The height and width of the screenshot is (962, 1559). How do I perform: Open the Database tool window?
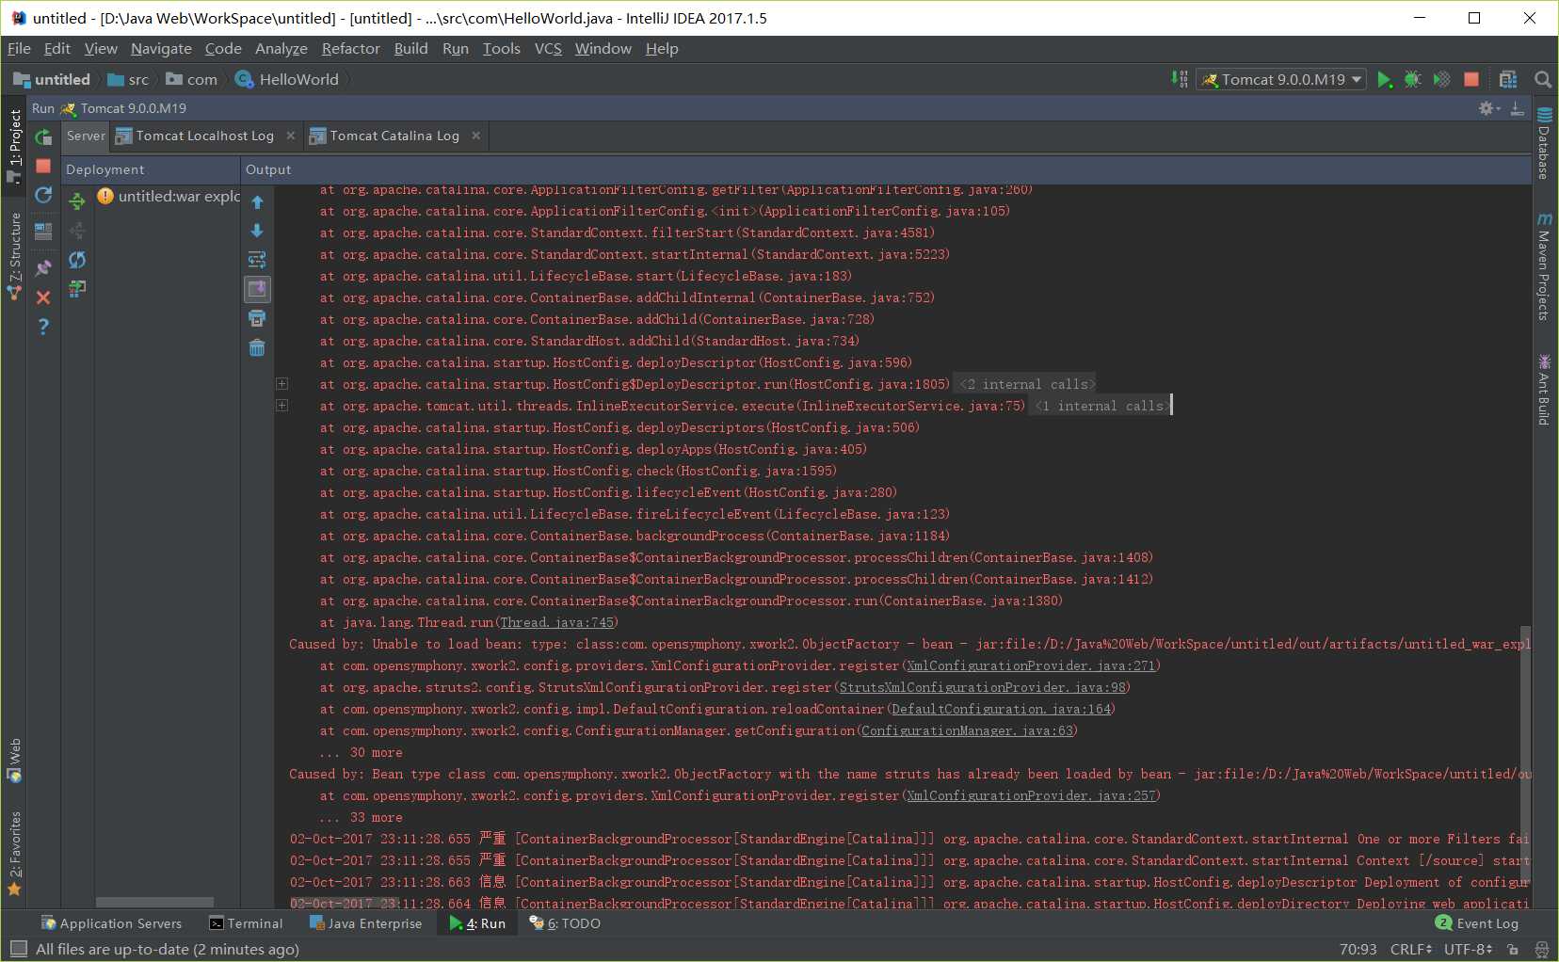tap(1544, 142)
